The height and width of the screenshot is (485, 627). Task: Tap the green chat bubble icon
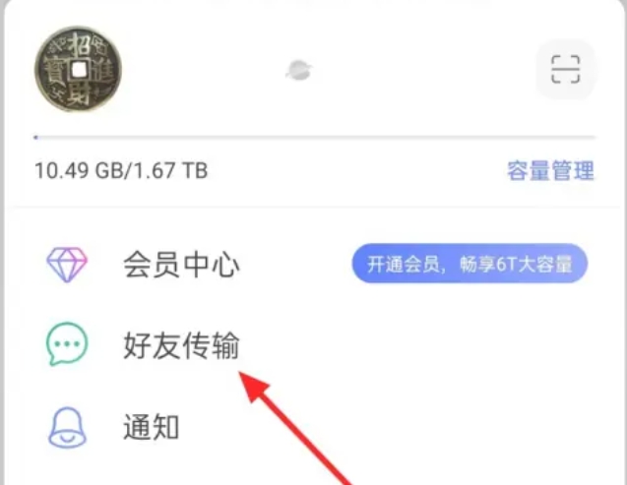tap(67, 344)
